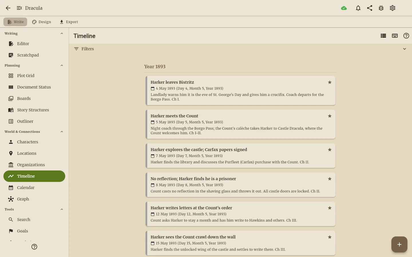Switch timeline to list view icon

(x=383, y=36)
